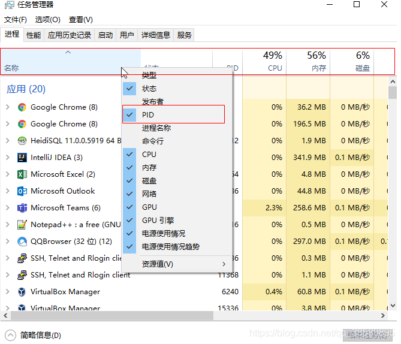This screenshot has width=401, height=344.
Task: Click the HeidiSQL app icon
Action: click(x=22, y=141)
